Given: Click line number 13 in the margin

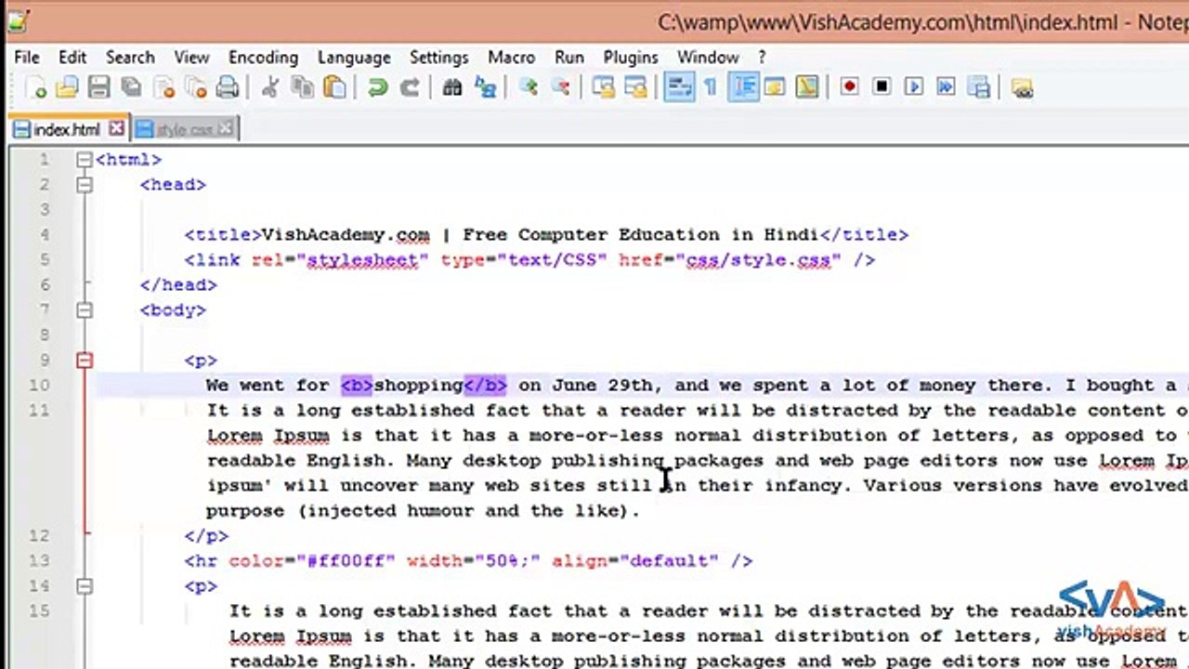Looking at the screenshot, I should click(x=39, y=561).
